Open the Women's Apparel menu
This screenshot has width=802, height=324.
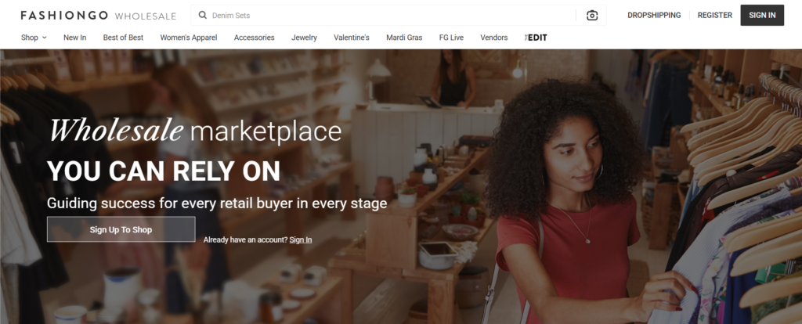189,38
